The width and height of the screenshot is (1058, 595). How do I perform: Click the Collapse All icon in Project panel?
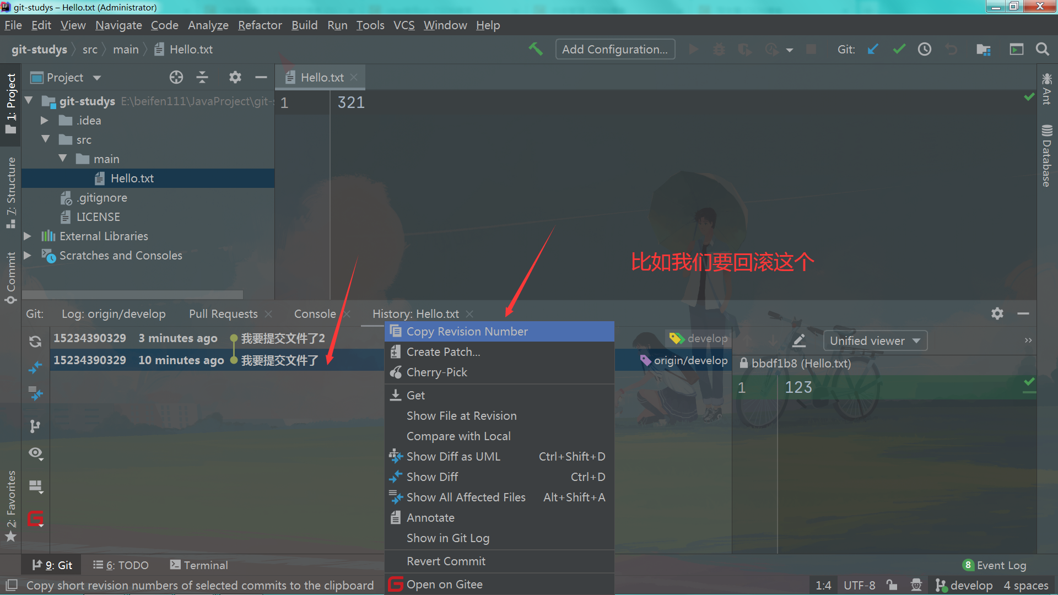click(202, 77)
